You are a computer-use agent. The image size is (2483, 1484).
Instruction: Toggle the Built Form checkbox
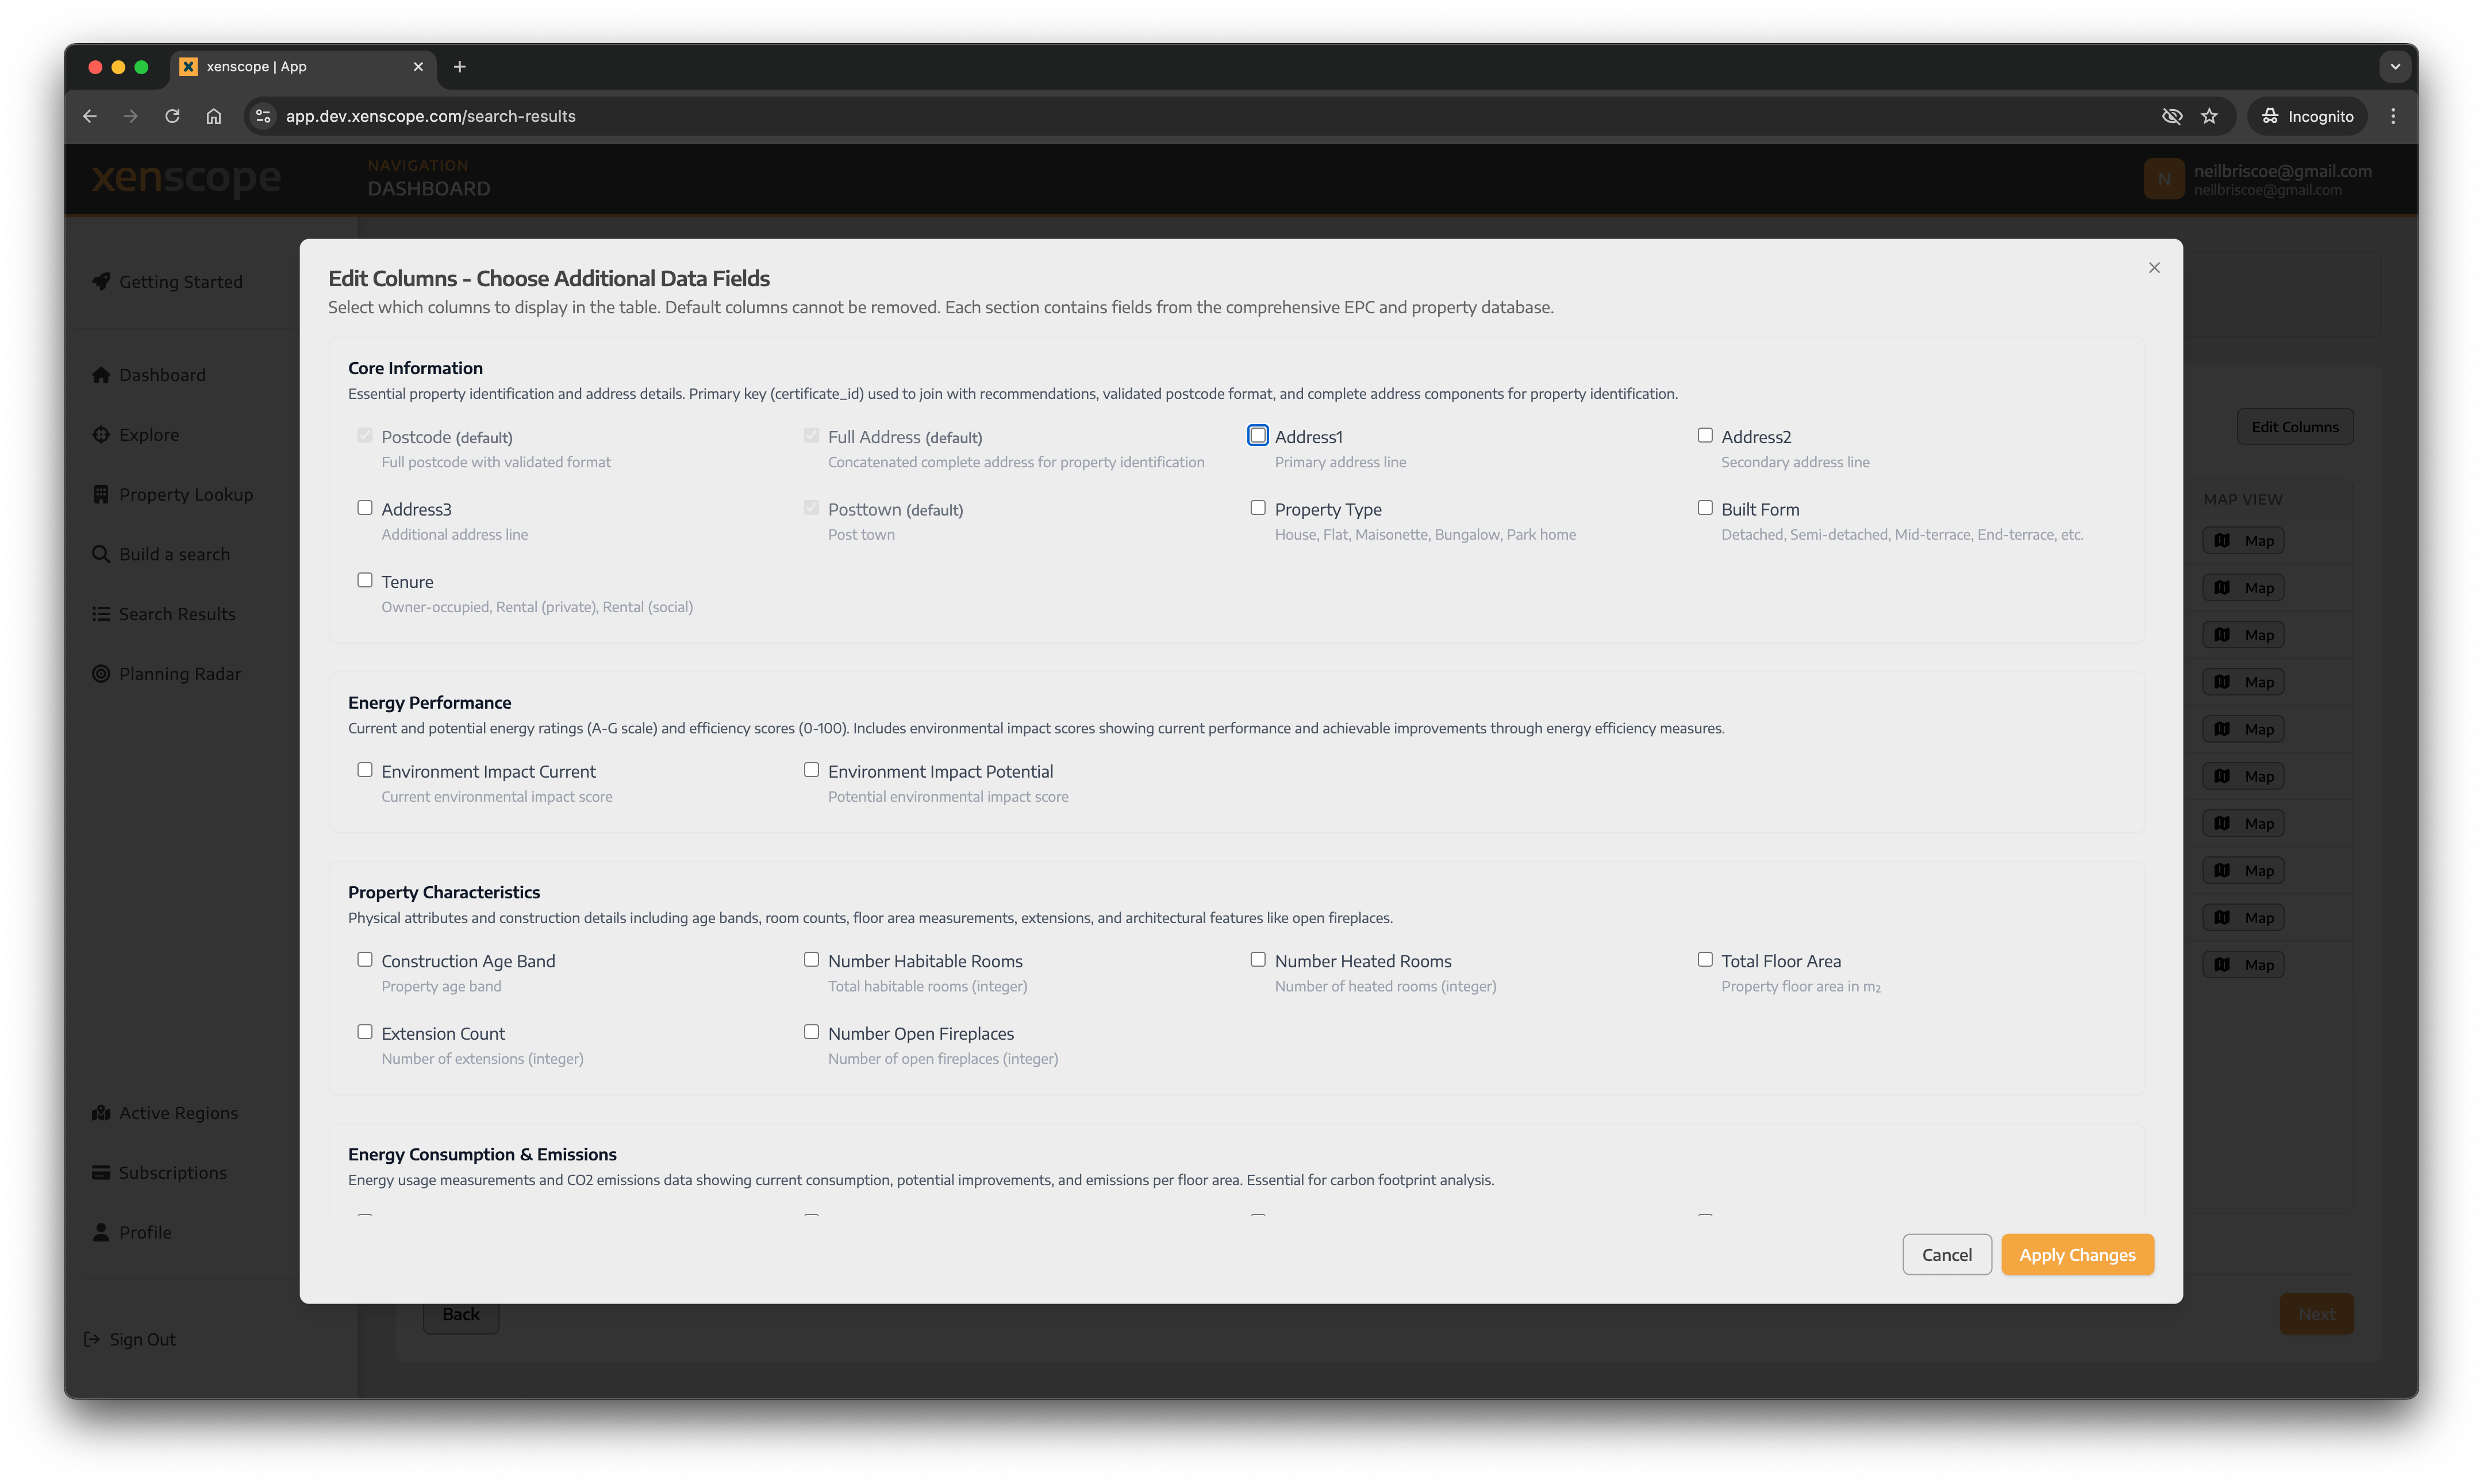1704,508
